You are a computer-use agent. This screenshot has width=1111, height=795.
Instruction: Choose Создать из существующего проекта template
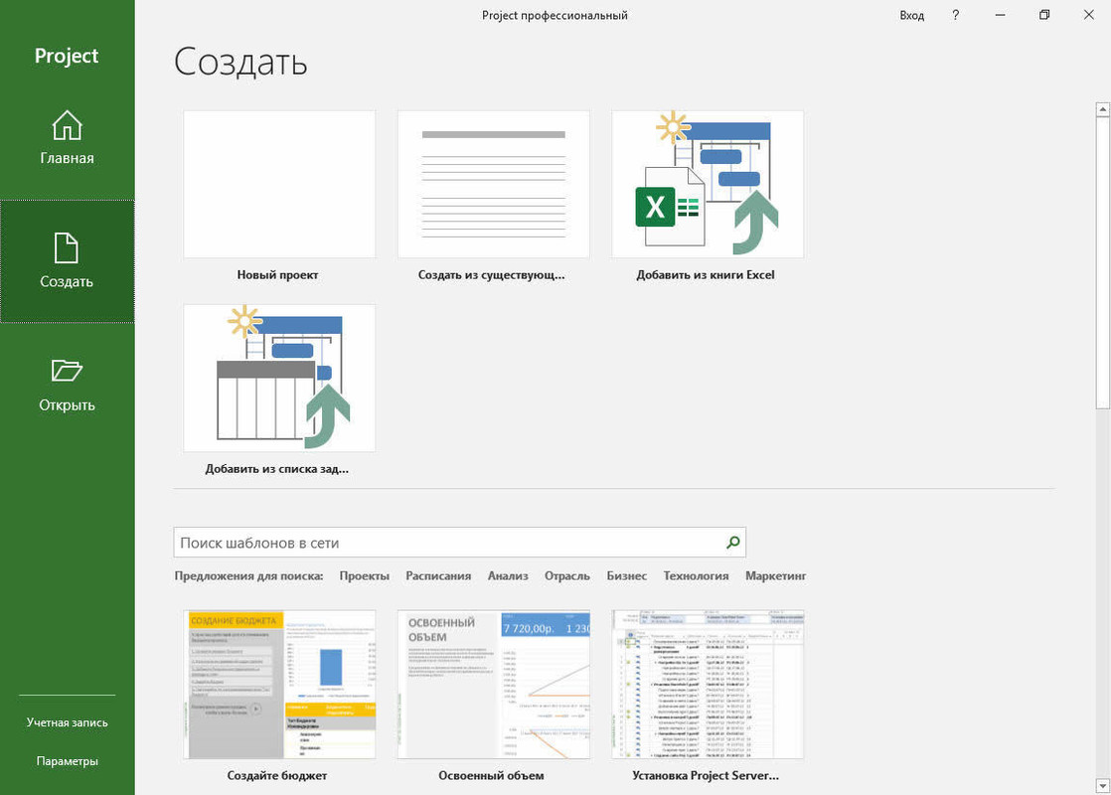click(x=493, y=184)
